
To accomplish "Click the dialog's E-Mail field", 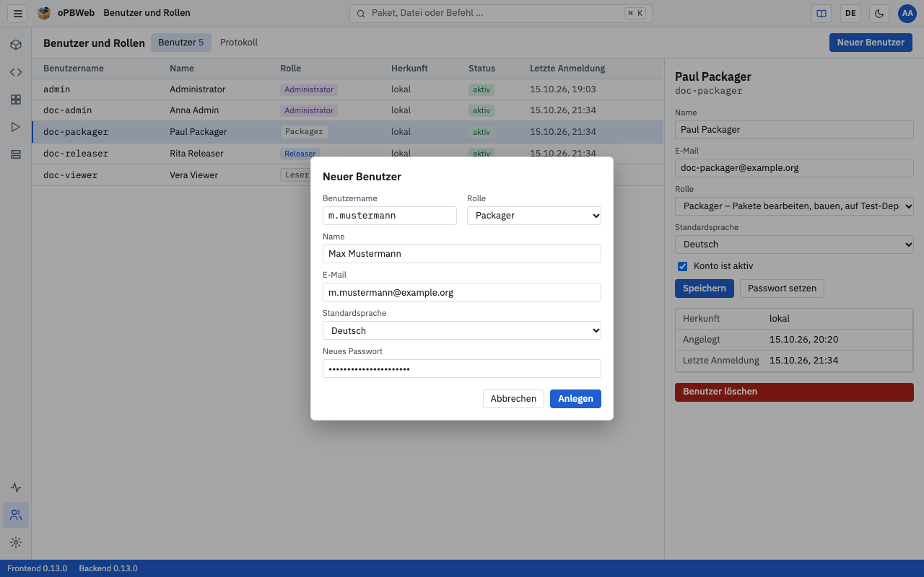I will click(462, 292).
